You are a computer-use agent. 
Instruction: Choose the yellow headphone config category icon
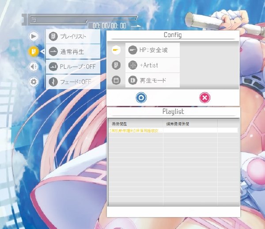(116, 50)
